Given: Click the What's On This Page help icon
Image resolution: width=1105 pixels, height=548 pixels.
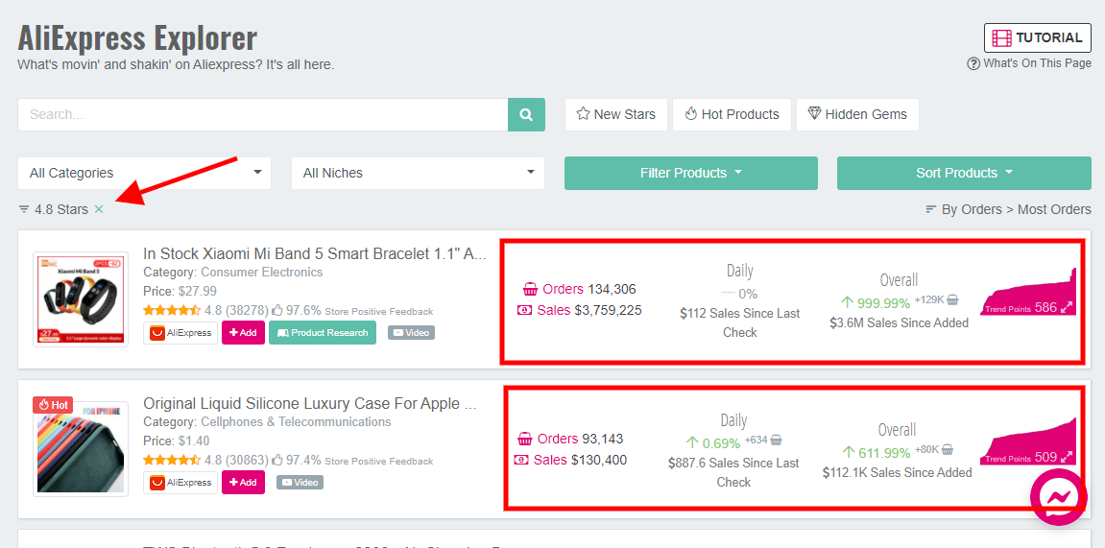Looking at the screenshot, I should coord(973,63).
